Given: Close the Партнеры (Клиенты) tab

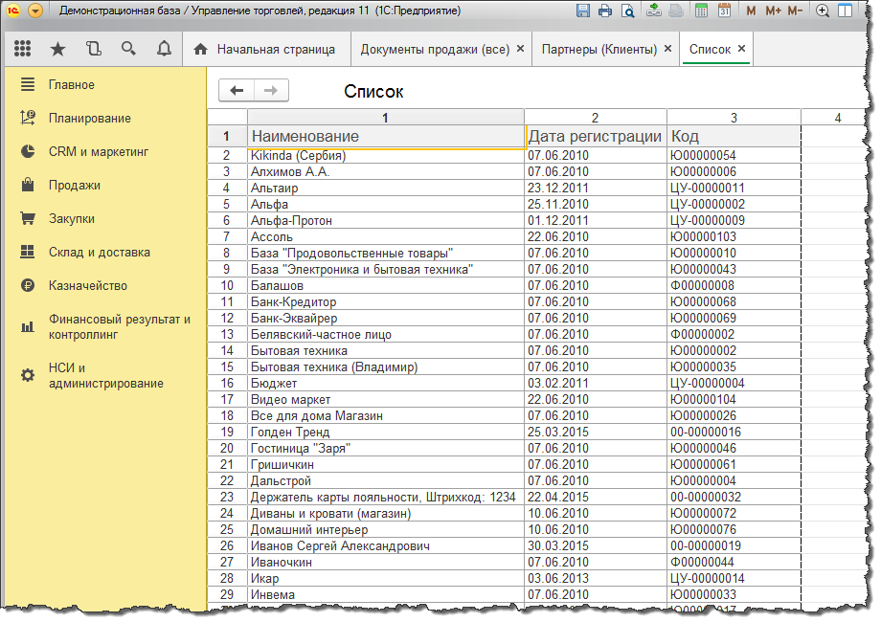Looking at the screenshot, I should [x=667, y=49].
